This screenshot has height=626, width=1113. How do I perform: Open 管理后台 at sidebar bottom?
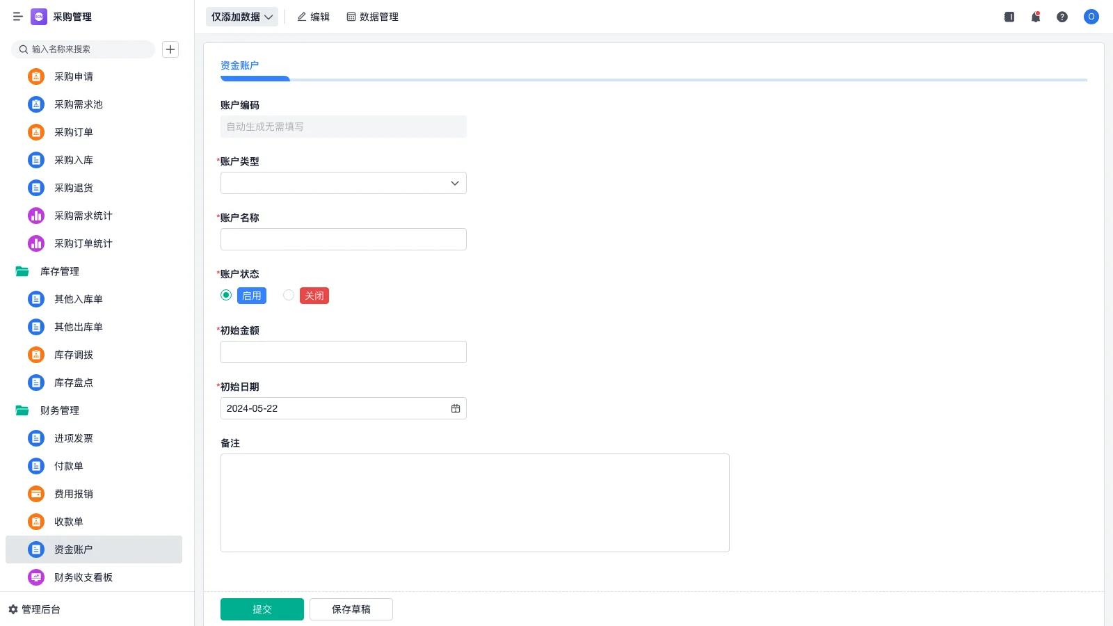pyautogui.click(x=35, y=609)
